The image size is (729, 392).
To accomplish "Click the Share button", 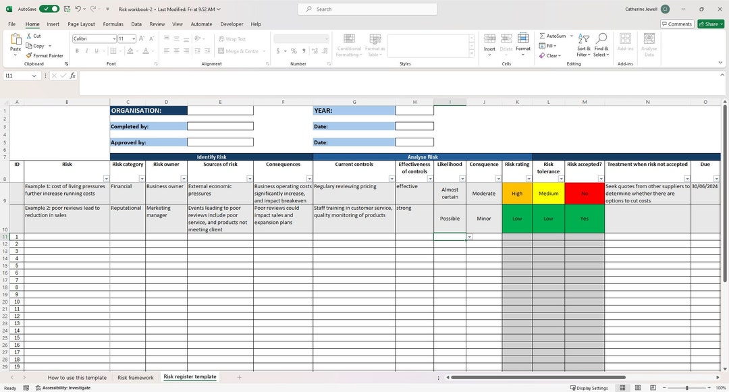I will pos(709,24).
